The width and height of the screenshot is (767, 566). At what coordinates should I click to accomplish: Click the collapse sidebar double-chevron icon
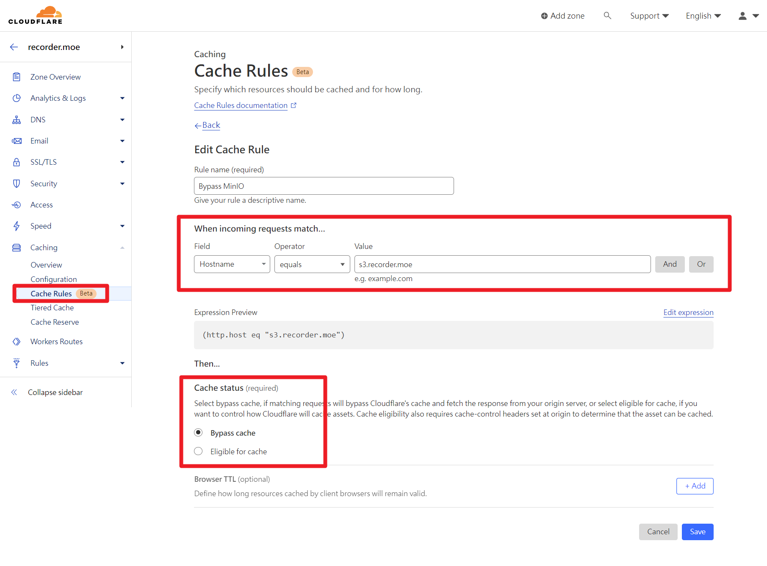14,392
